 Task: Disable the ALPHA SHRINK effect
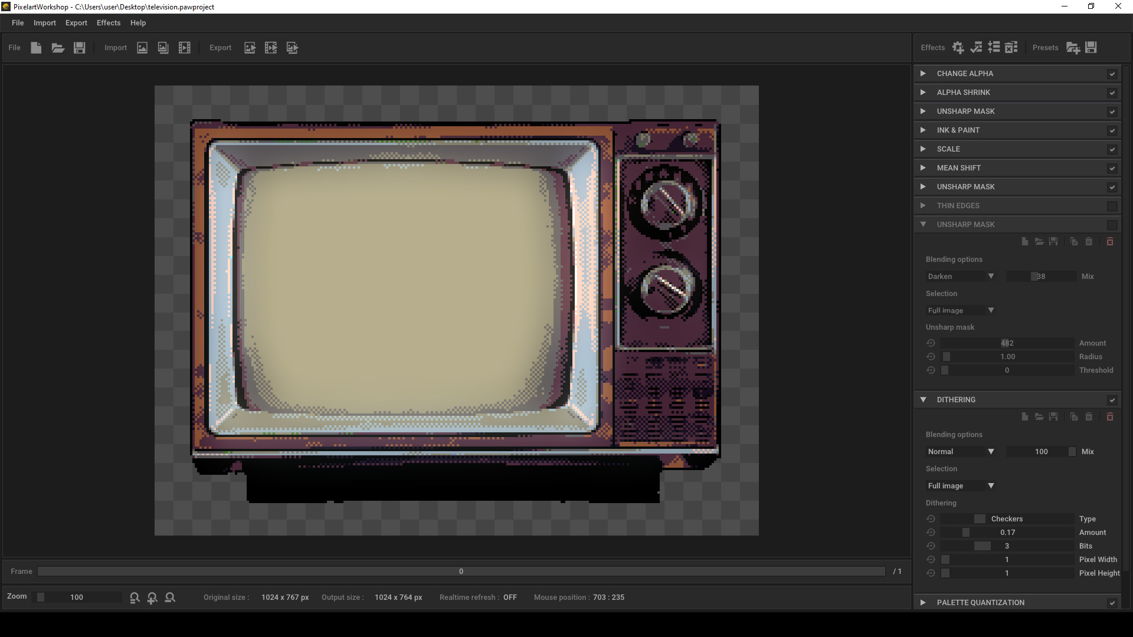(1112, 93)
